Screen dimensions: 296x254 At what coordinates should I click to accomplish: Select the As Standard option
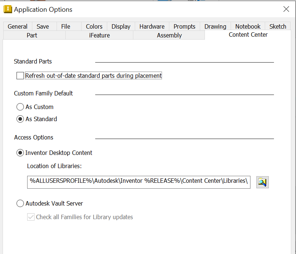coord(20,119)
